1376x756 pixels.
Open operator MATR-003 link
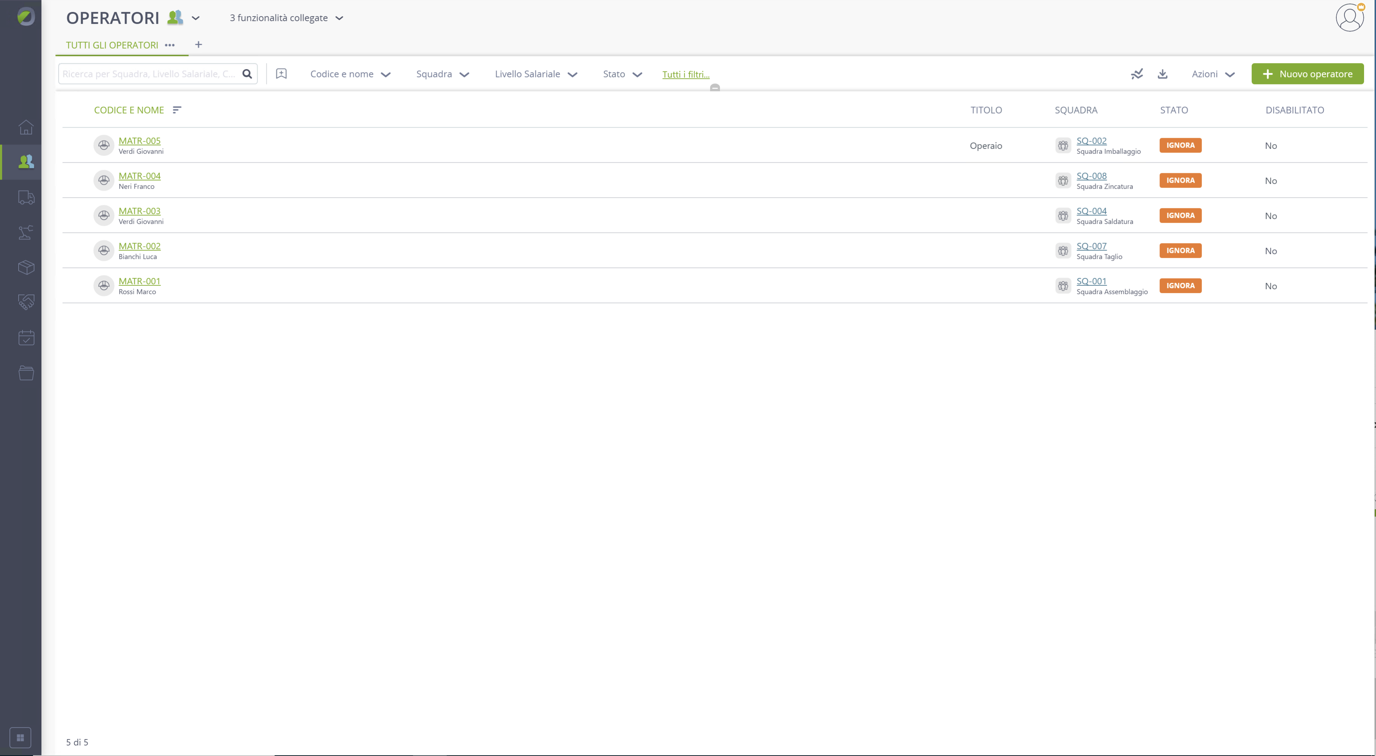[x=139, y=211]
